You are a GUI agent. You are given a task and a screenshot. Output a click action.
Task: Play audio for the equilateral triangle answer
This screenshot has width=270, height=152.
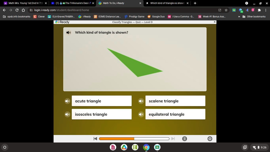[x=141, y=114]
